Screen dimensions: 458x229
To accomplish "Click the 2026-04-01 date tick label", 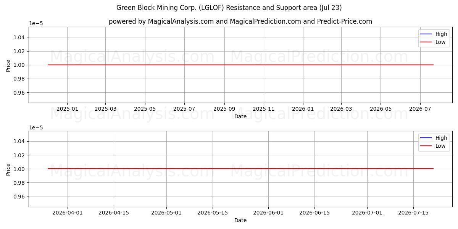I will click(x=68, y=213).
